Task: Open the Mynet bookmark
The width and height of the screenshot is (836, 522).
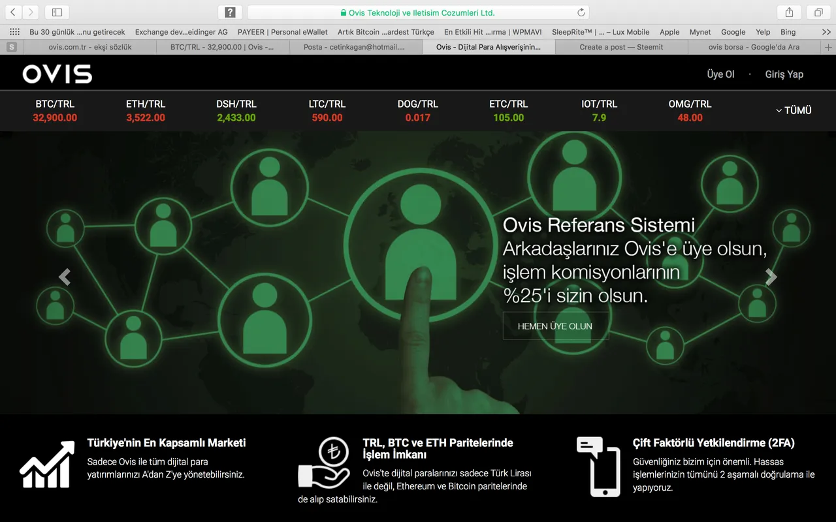Action: click(x=700, y=31)
